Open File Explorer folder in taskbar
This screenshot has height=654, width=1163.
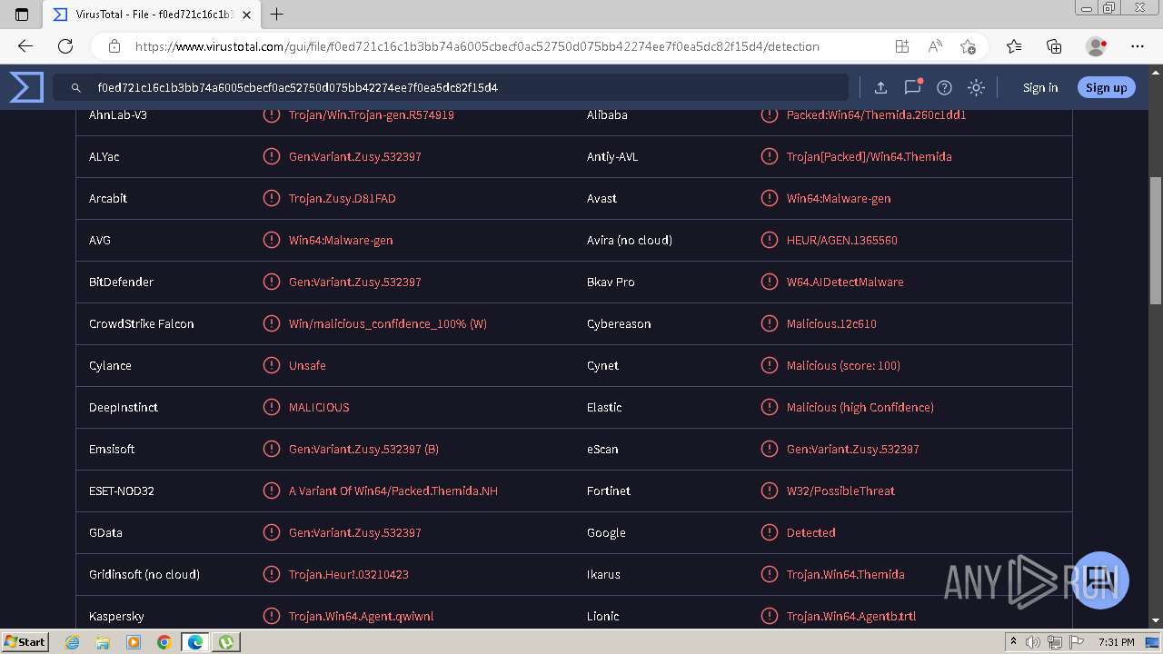tap(103, 642)
